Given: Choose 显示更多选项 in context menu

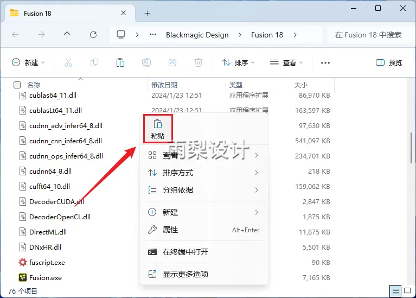Looking at the screenshot, I should tap(204, 274).
